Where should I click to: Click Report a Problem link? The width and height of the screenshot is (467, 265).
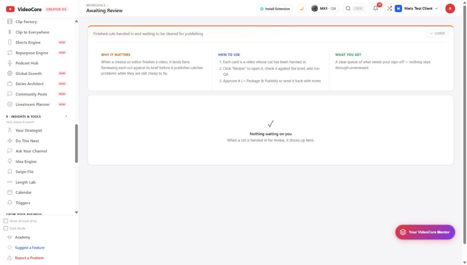29,258
